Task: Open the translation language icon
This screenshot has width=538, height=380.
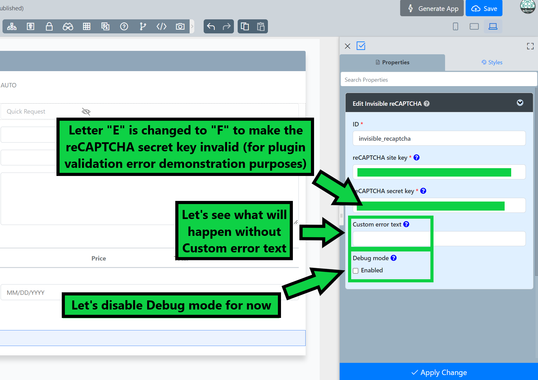Action: point(105,27)
